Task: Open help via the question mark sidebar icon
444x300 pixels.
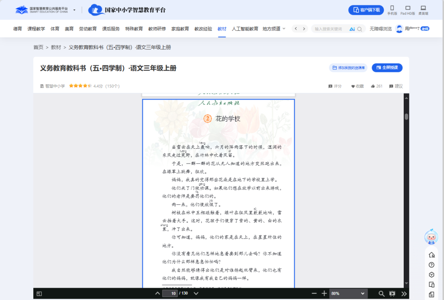Action: [x=431, y=264]
